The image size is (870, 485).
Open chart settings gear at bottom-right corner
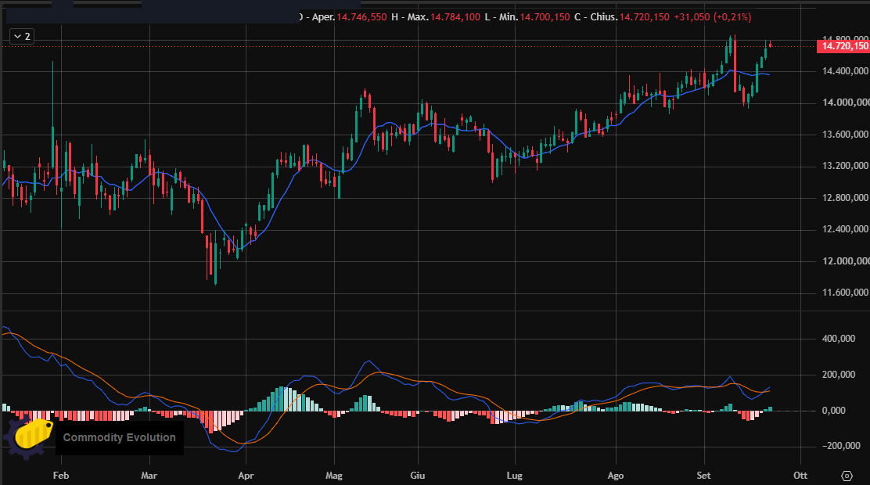point(847,476)
